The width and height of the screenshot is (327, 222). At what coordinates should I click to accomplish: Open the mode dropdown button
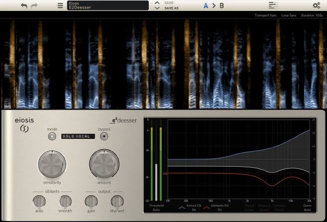point(52,136)
